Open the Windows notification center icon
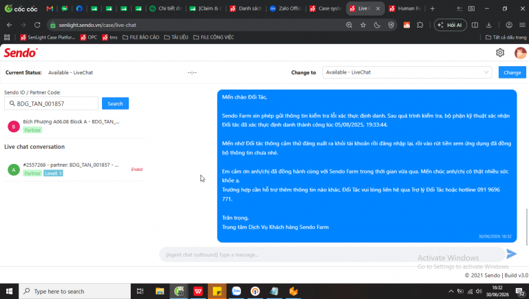Image resolution: width=529 pixels, height=299 pixels. pos(520,291)
